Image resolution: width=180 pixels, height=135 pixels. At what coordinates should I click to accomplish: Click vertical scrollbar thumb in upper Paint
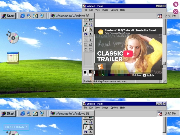[164, 27]
